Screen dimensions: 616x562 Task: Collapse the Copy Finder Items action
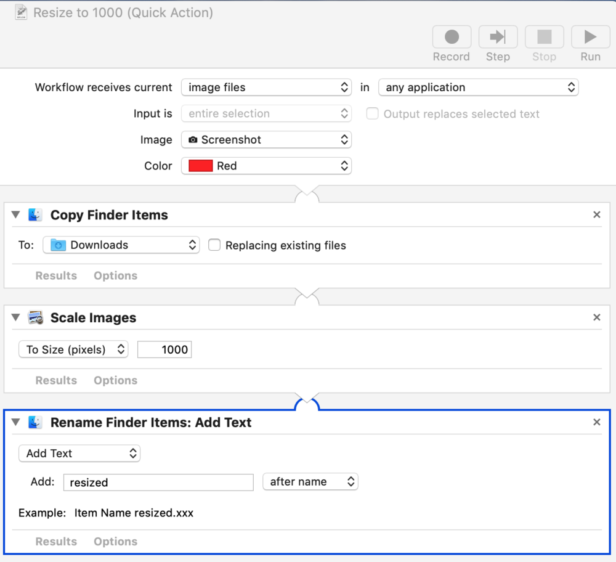pos(16,214)
